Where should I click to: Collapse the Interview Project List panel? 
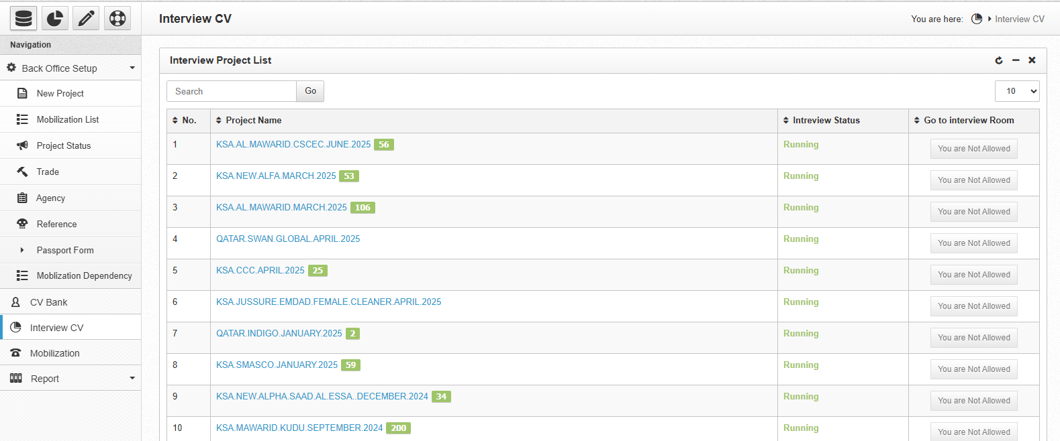1016,60
